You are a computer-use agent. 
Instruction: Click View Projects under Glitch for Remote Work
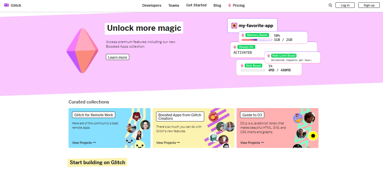tap(84, 143)
